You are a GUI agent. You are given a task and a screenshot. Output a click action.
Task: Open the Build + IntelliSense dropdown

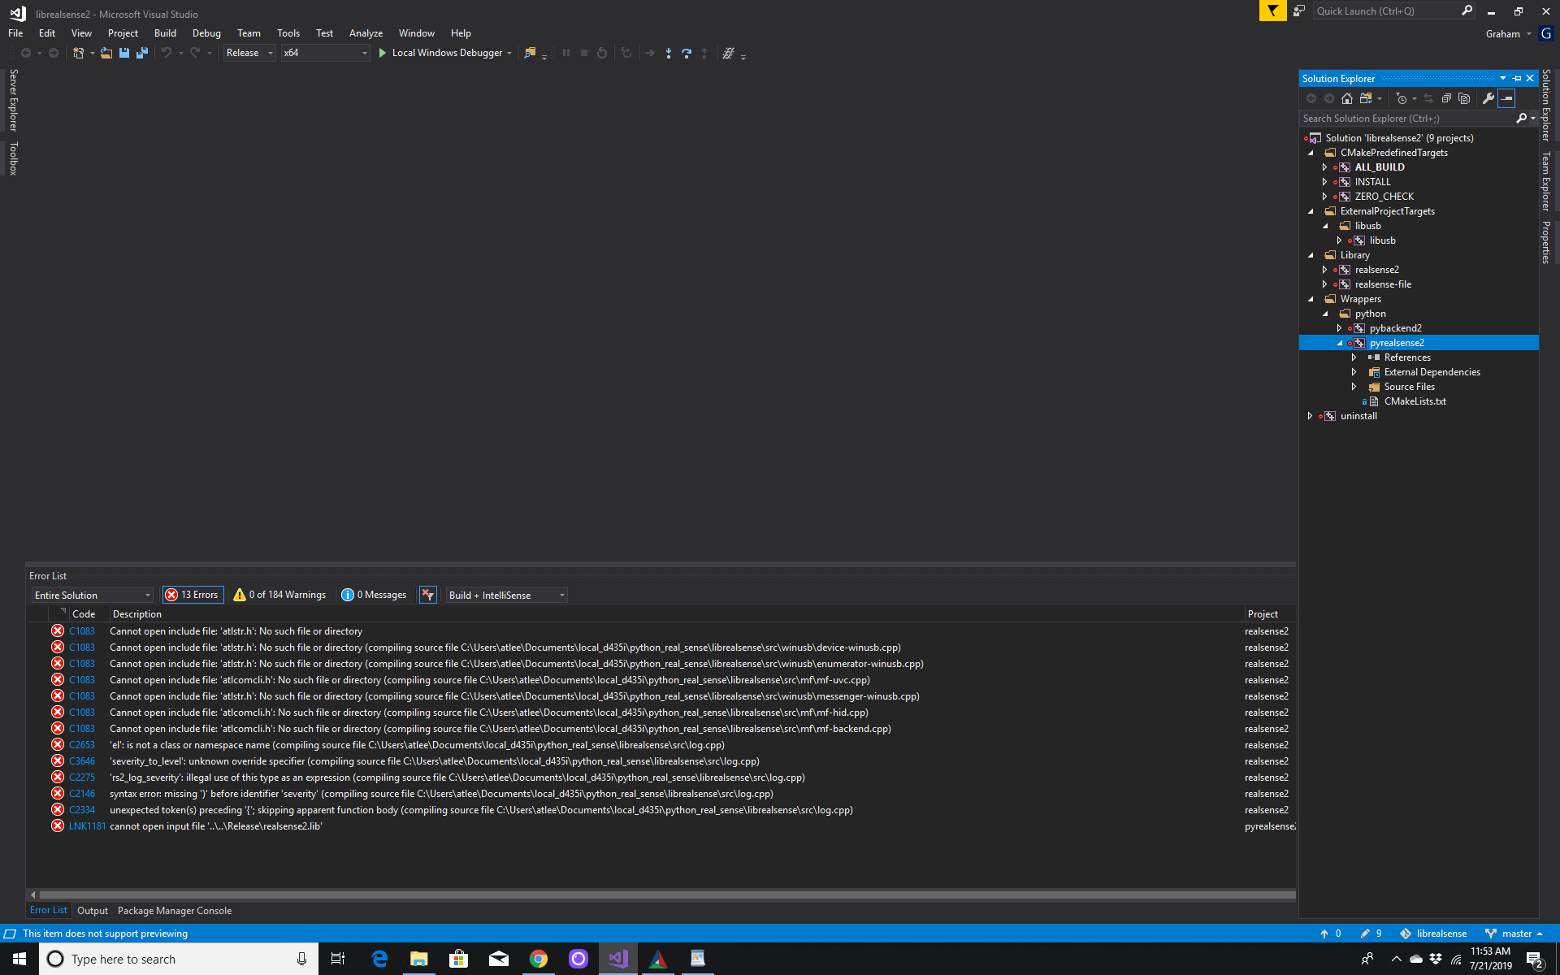(507, 596)
